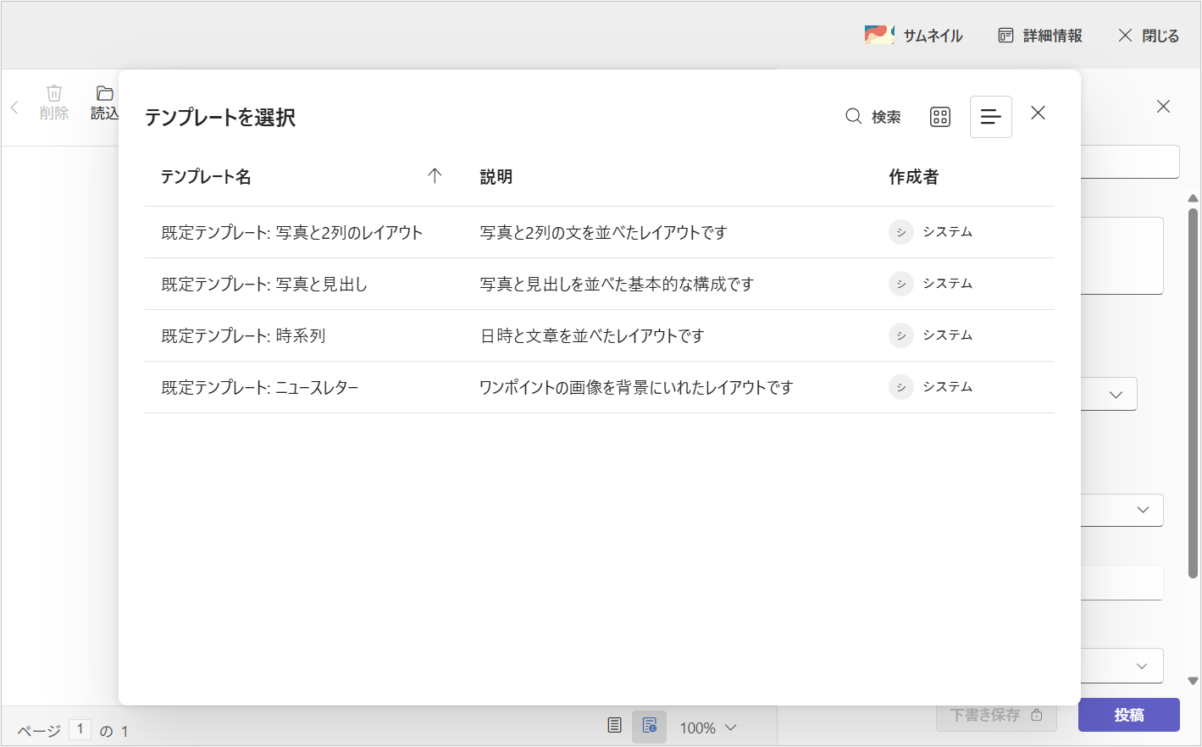Screen dimensions: 1202x747
Task: Click システム avatar in 写真と2列 row
Action: [x=901, y=232]
